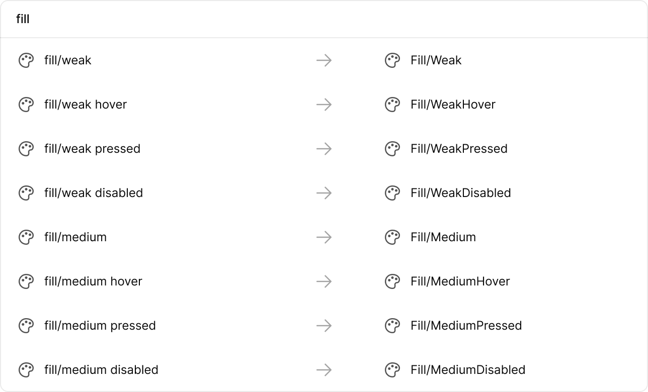
Task: Click the arrow in the fill/weak pressed row
Action: point(324,149)
